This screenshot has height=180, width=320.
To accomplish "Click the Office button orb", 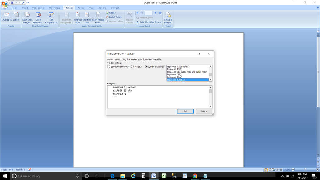I will (4, 4).
